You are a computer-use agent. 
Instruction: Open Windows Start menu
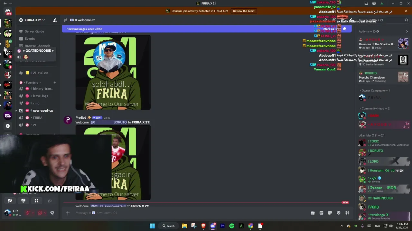[152, 226]
